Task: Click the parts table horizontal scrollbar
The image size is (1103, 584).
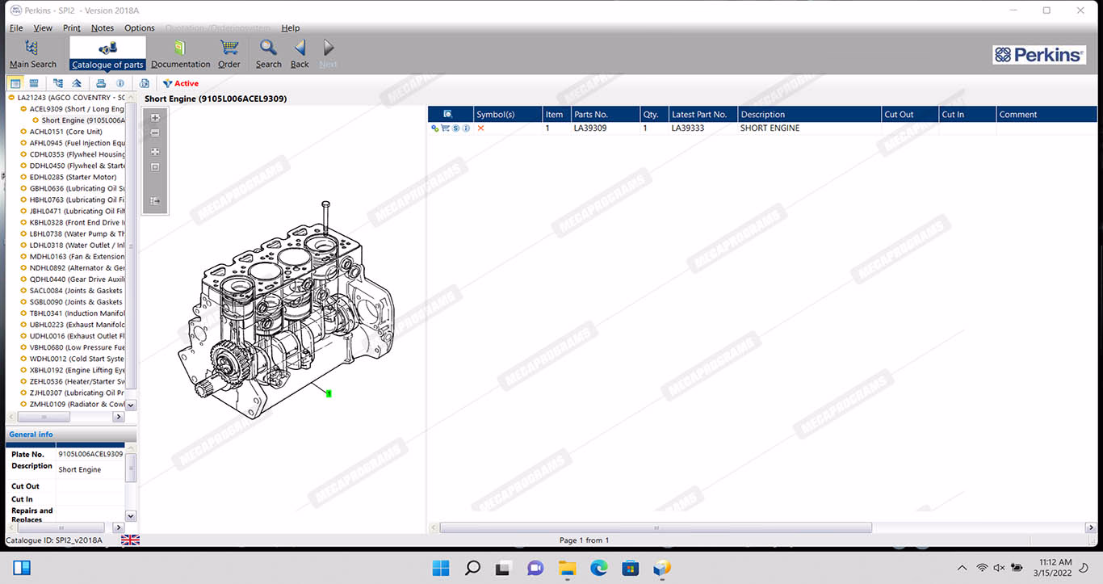Action: [x=656, y=527]
